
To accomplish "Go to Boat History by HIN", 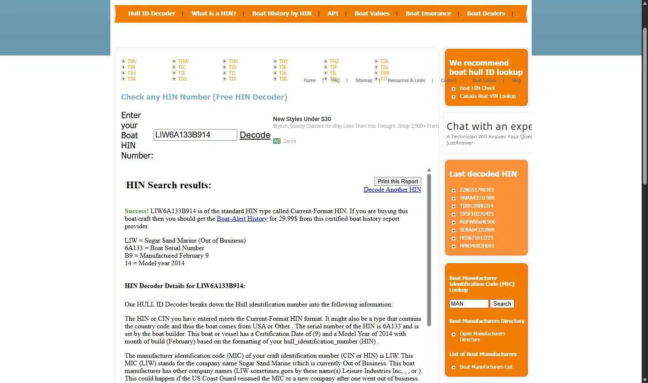I will tap(282, 13).
